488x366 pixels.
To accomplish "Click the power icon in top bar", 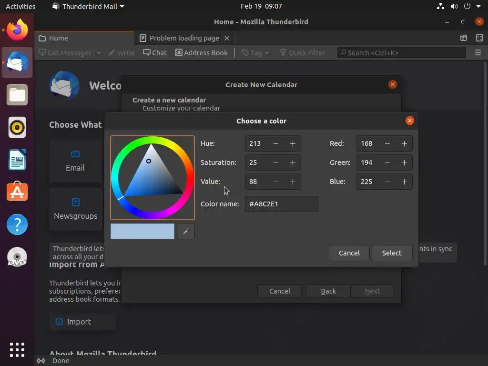I will click(x=467, y=6).
